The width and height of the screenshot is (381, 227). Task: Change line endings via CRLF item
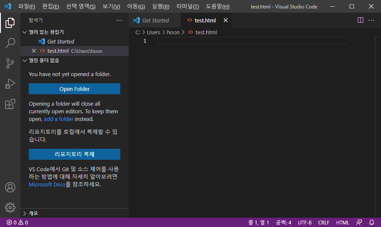pos(324,222)
